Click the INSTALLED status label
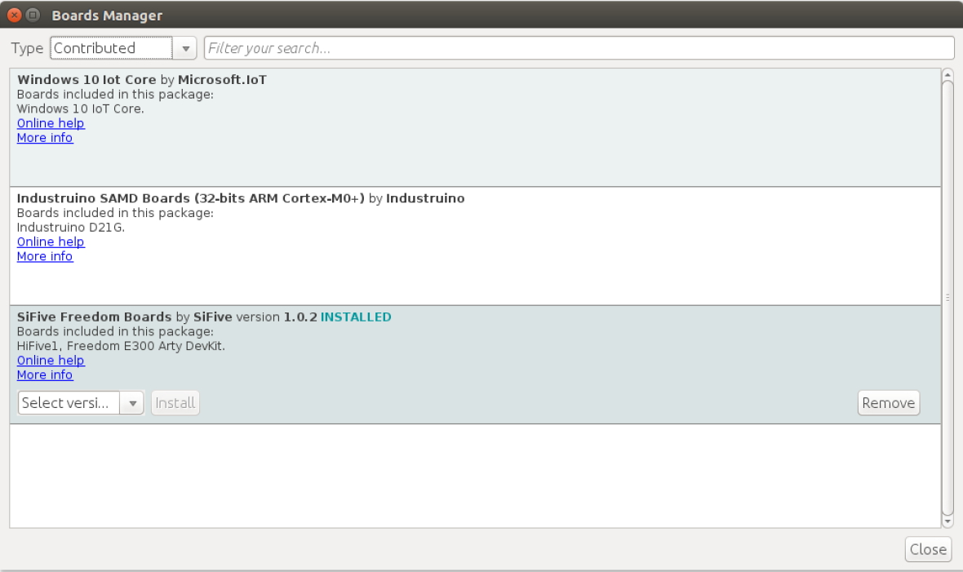 tap(356, 317)
